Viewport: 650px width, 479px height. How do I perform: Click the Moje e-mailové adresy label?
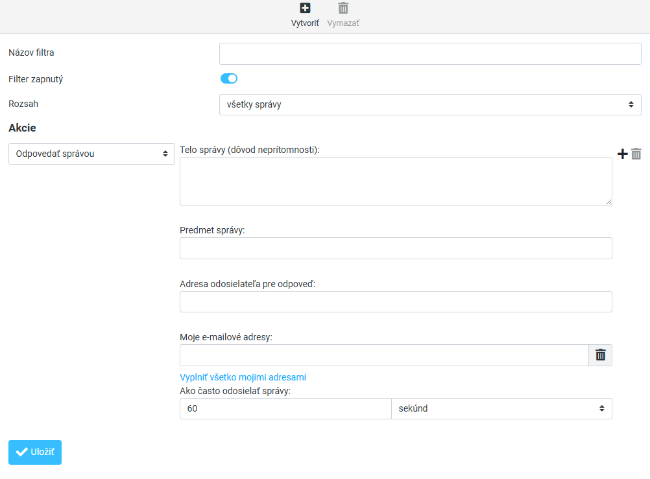coord(226,337)
